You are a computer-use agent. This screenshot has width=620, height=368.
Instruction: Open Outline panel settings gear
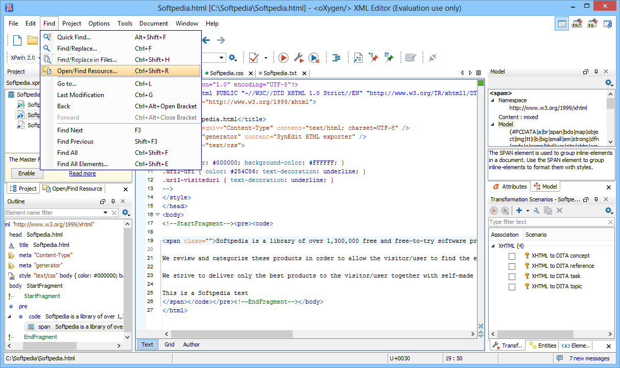click(126, 213)
